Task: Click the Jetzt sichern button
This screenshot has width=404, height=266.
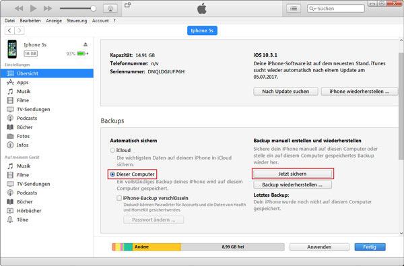Action: pyautogui.click(x=292, y=174)
